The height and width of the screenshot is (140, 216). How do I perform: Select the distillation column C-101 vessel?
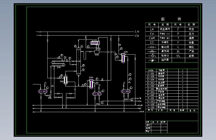click(78, 61)
